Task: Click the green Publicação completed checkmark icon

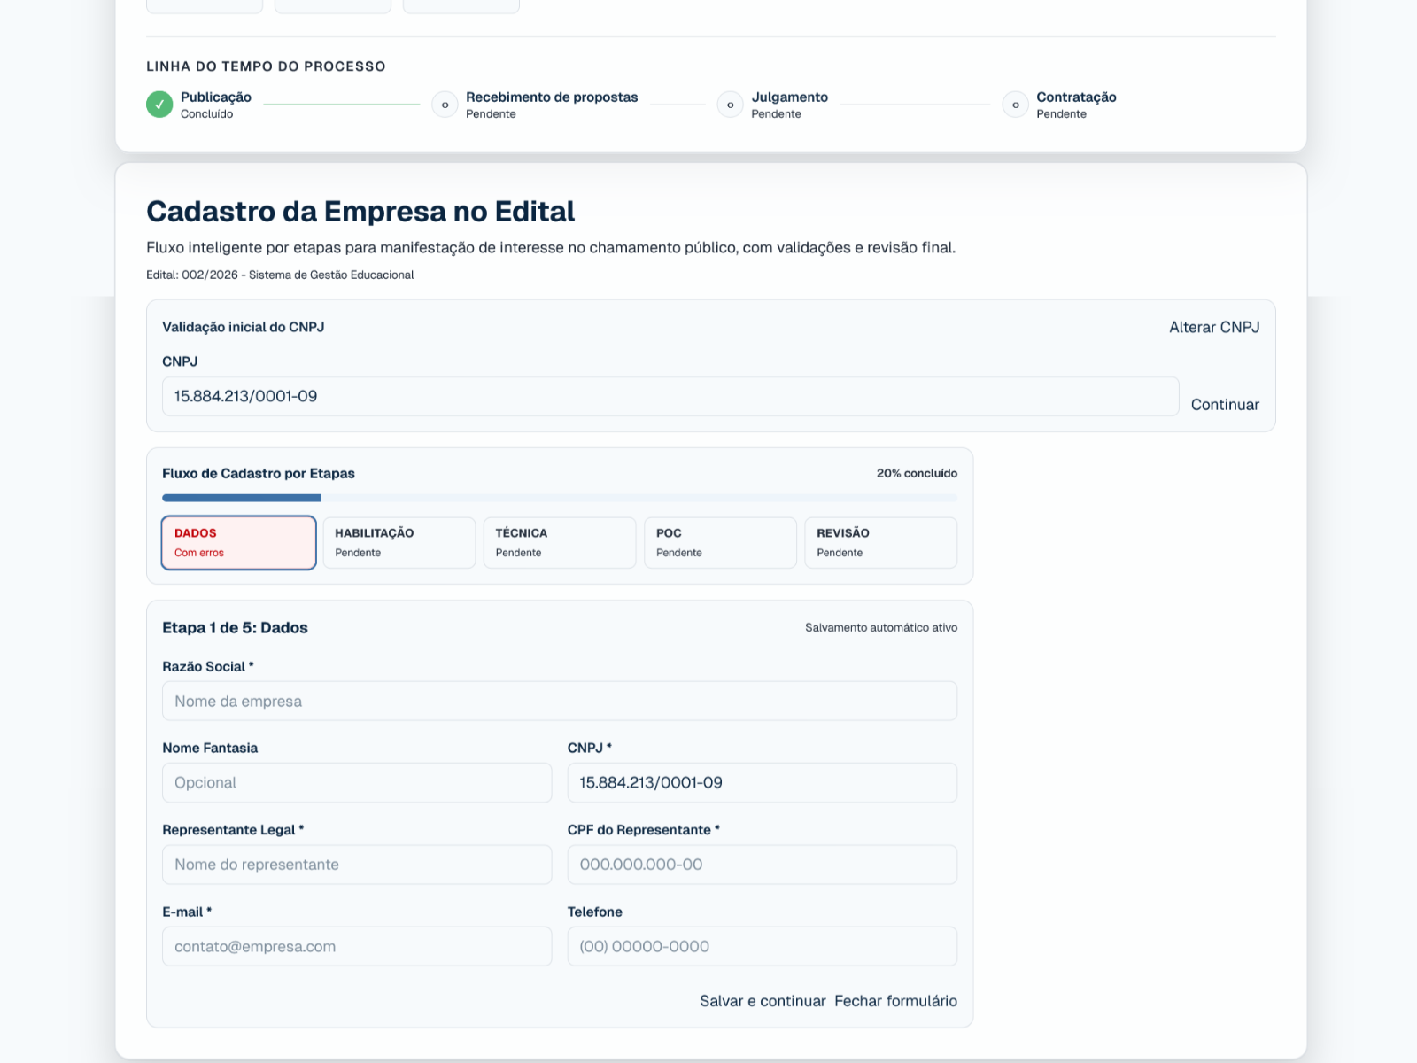Action: click(159, 105)
